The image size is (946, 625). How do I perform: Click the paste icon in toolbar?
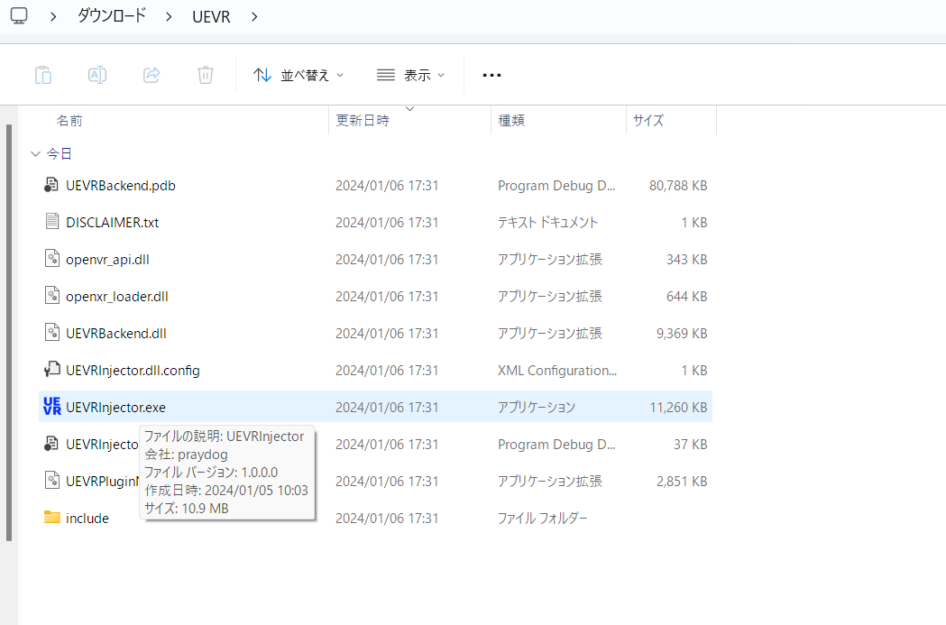[42, 75]
